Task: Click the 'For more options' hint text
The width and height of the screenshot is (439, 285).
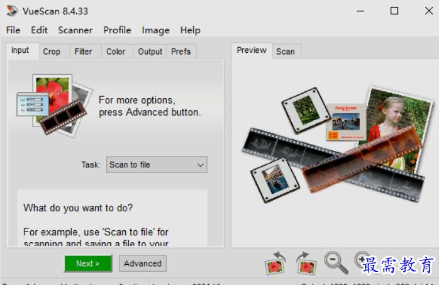Action: 150,106
